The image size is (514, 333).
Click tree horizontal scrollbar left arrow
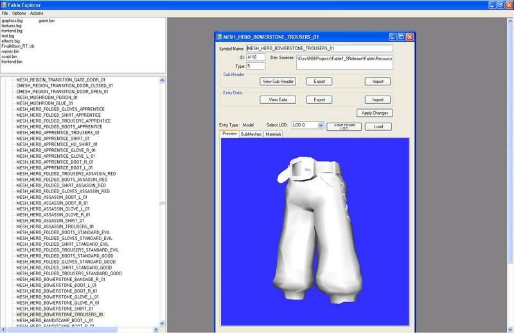[x=4, y=329]
